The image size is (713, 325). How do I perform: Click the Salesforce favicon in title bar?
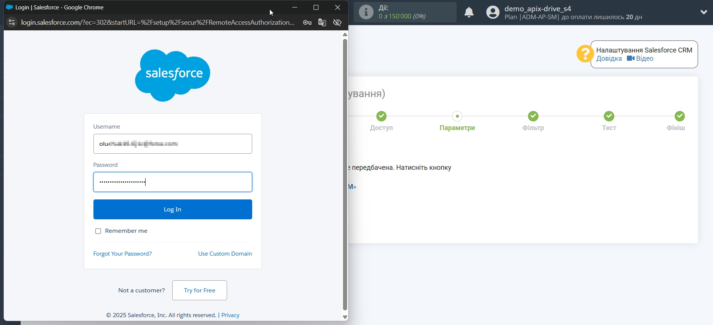pos(9,7)
